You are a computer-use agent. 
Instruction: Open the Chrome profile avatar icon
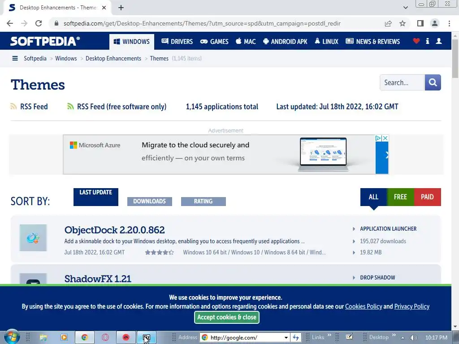[x=435, y=23]
